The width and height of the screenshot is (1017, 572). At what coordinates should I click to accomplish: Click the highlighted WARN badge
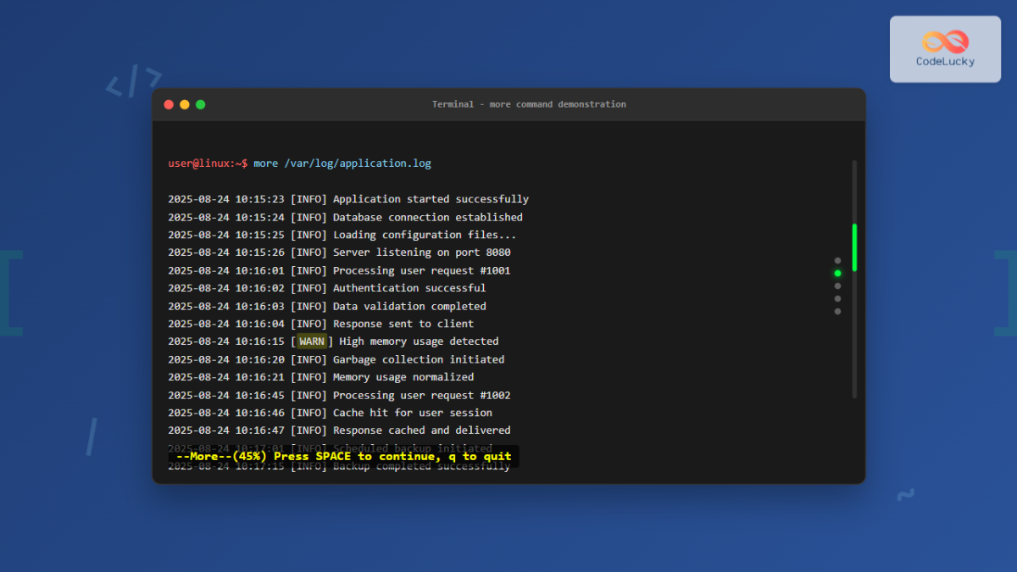[312, 342]
